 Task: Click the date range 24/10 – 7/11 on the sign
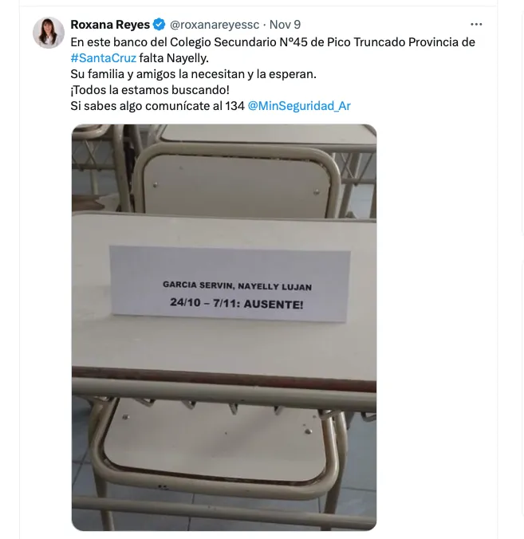click(207, 303)
